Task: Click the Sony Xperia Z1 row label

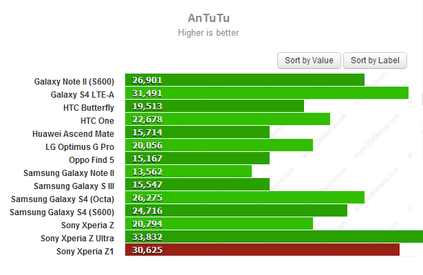Action: coord(85,252)
